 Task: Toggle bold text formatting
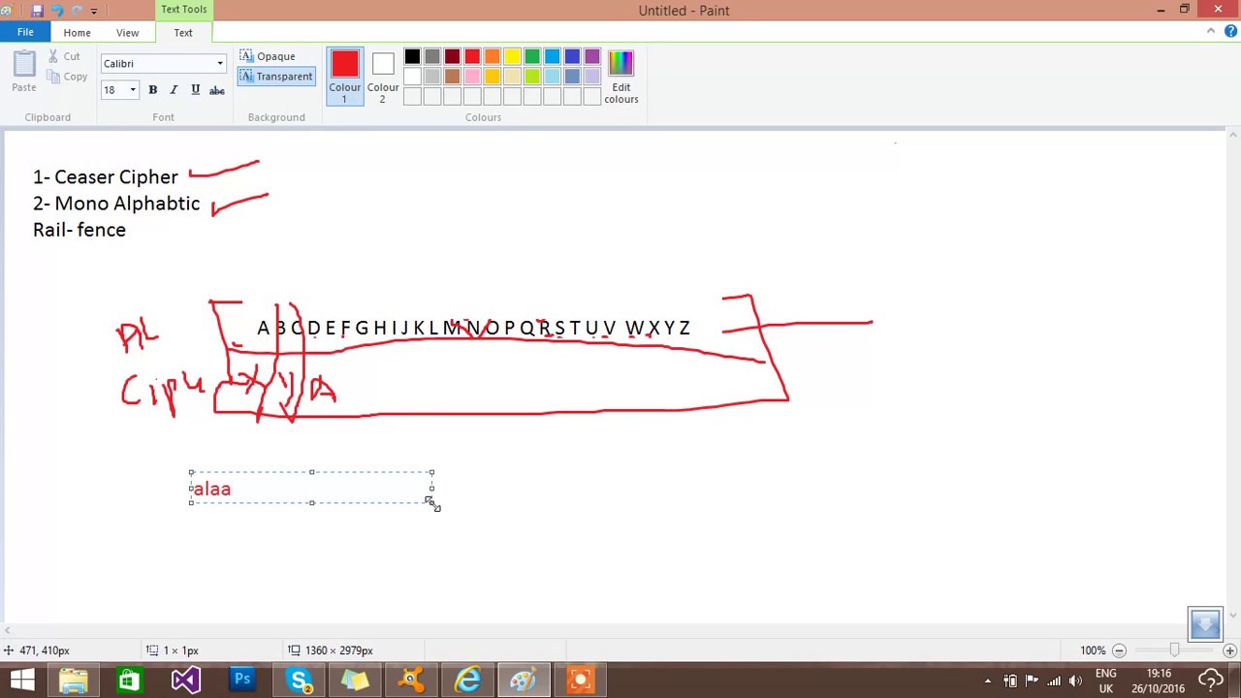click(x=152, y=90)
